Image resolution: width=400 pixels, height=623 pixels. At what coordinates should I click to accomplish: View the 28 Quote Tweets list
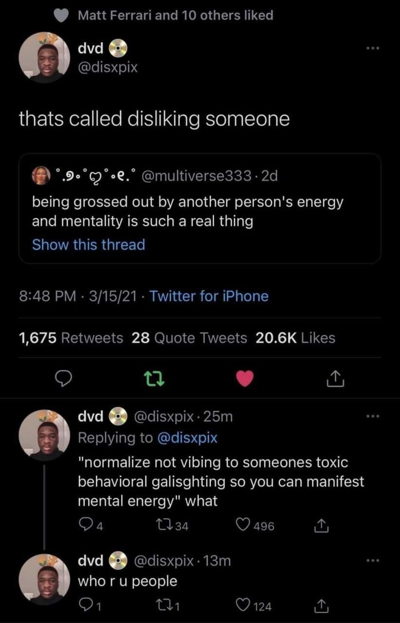pyautogui.click(x=189, y=338)
